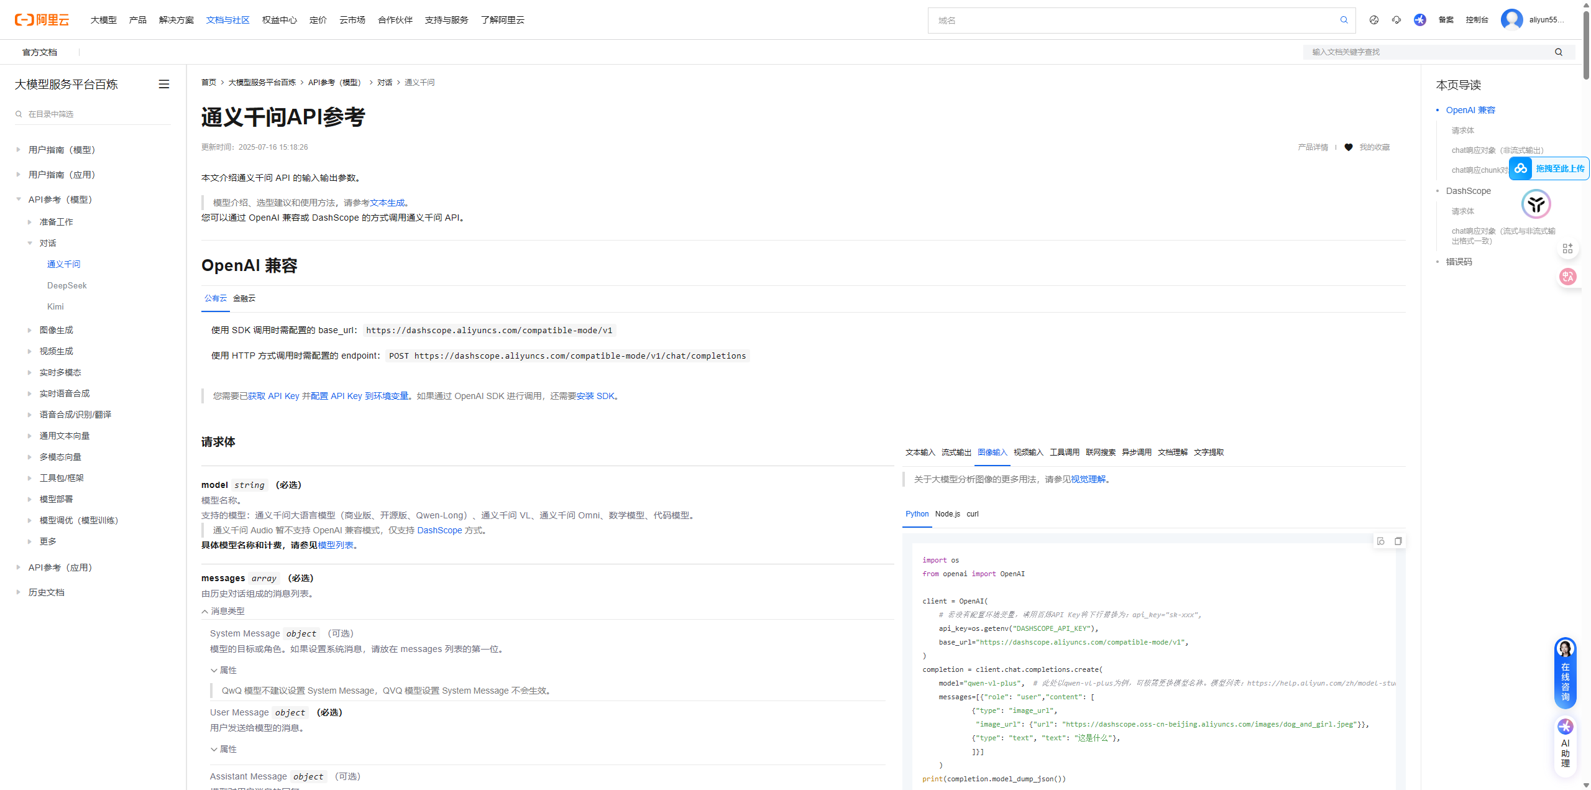Switch to the 金融云 tab
Viewport: 1591px width, 790px height.
pyautogui.click(x=244, y=298)
